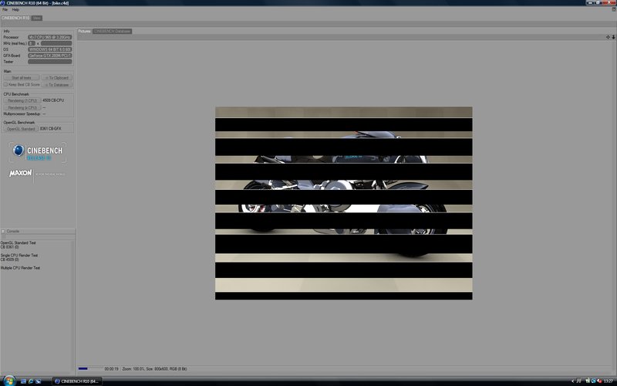617x386 pixels.
Task: Click the picture viewer down-arrow zoom icon
Action: (613, 37)
